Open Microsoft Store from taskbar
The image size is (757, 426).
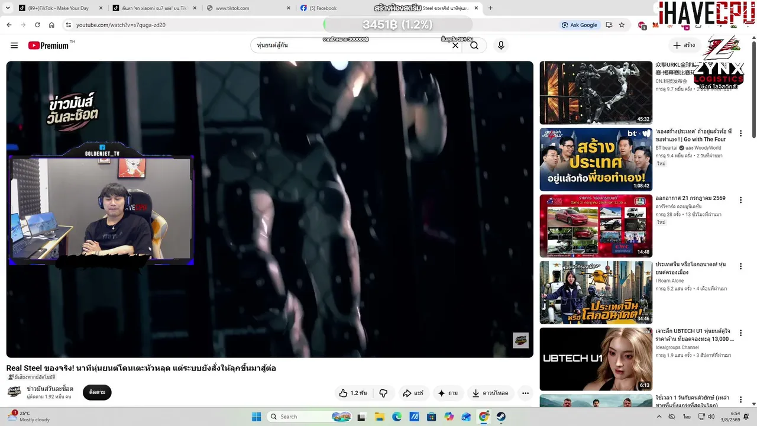click(432, 417)
